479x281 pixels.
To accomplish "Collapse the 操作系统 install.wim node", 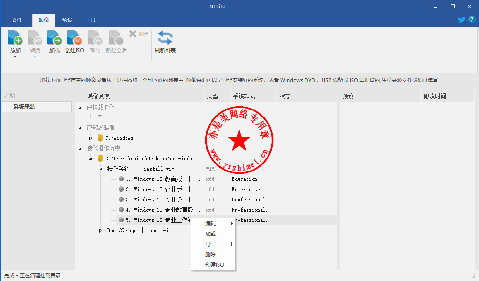I will tap(101, 169).
